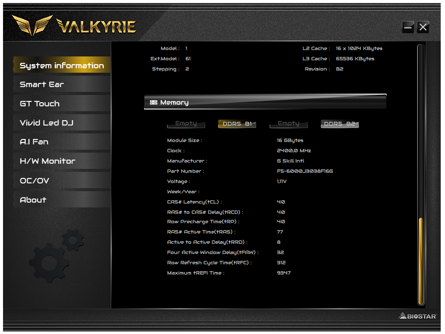Select the first Empty memory slot
This screenshot has height=334, width=445.
[186, 124]
